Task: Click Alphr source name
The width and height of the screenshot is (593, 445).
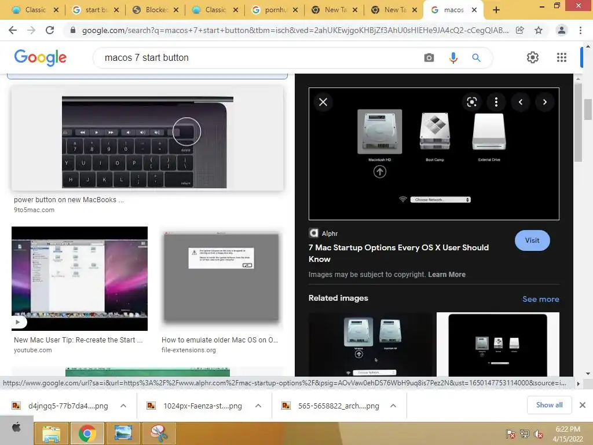Action: tap(330, 234)
